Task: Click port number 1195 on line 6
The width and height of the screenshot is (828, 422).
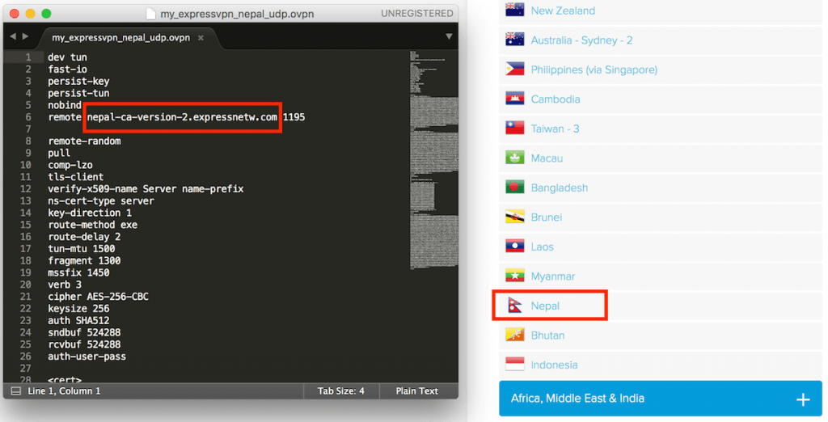Action: pos(294,117)
